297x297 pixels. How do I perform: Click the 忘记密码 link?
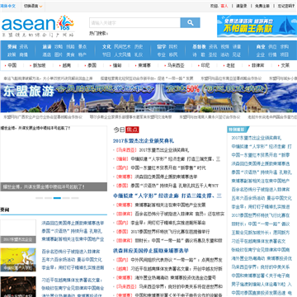pyautogui.click(x=285, y=6)
